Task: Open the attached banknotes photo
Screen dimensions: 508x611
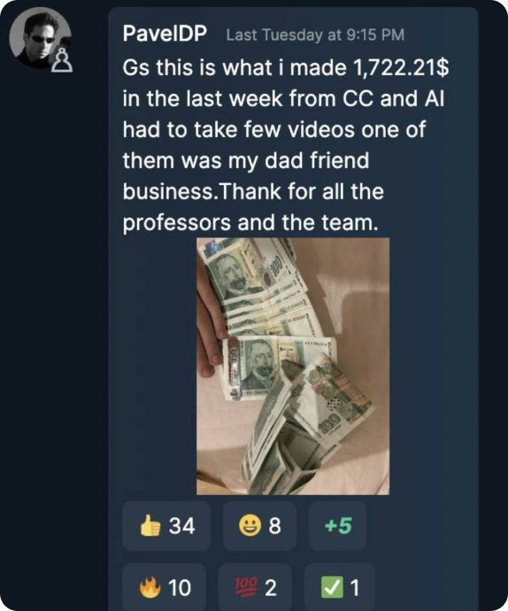Action: pos(293,367)
